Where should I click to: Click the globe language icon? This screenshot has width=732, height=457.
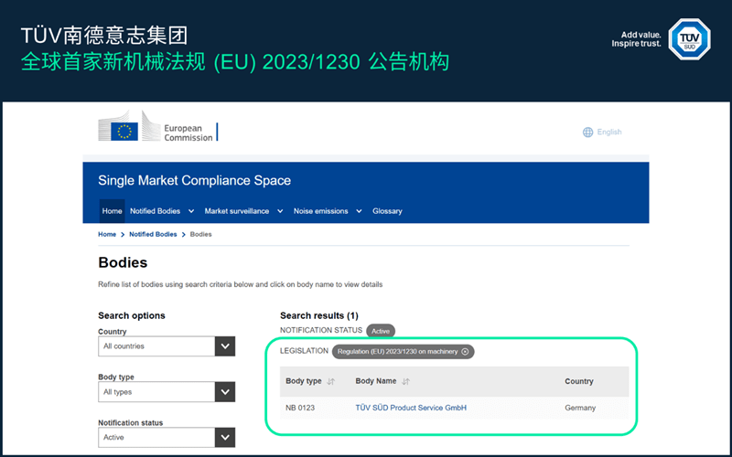point(587,133)
